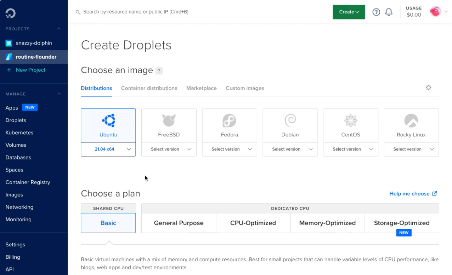This screenshot has height=275, width=452.
Task: Switch to the Custom images tab
Action: tap(245, 88)
